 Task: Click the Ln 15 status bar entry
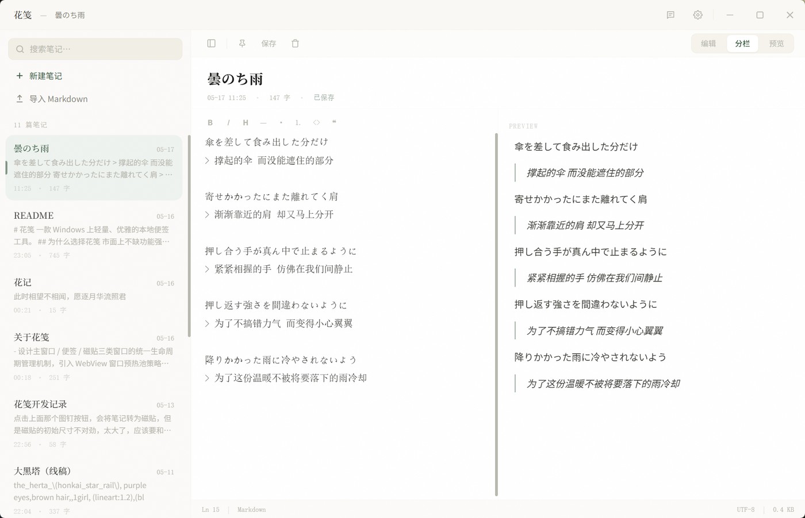click(210, 510)
